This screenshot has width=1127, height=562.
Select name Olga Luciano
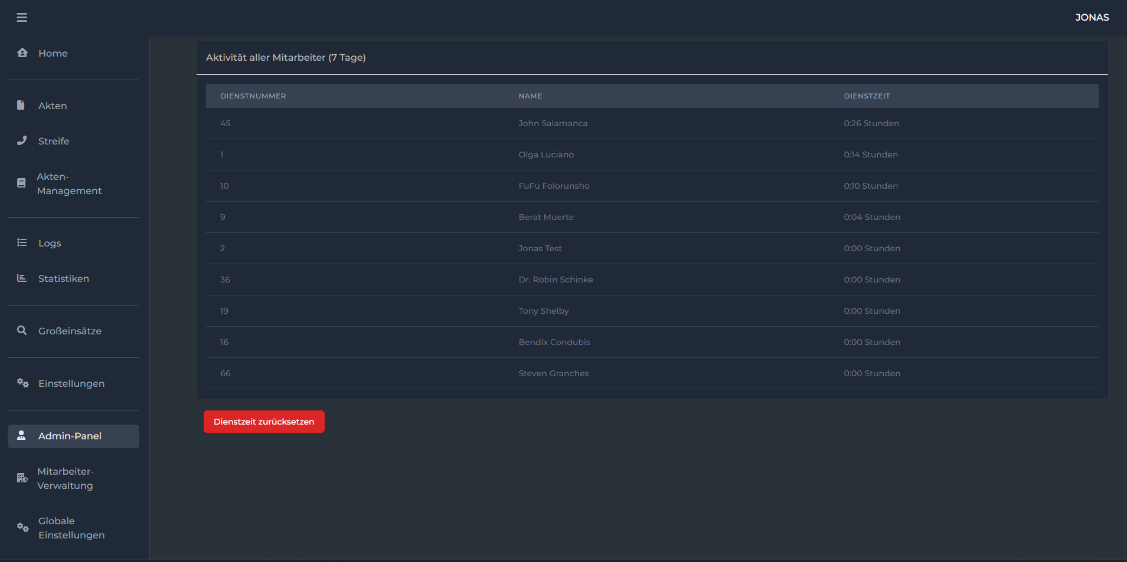[546, 155]
